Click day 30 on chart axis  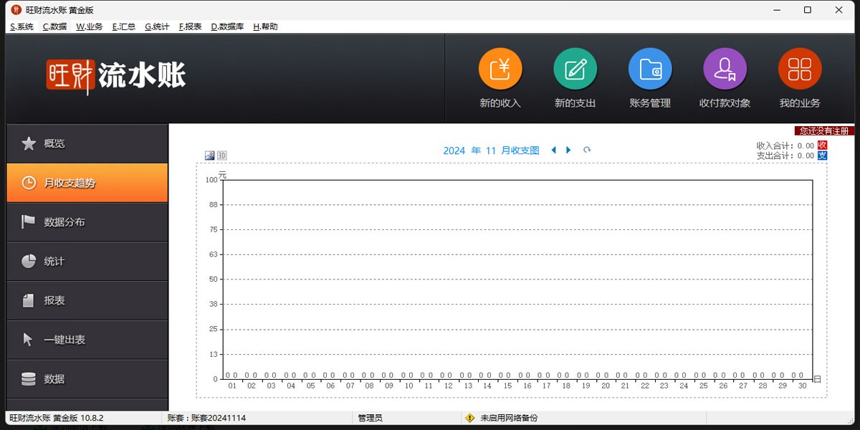point(802,386)
